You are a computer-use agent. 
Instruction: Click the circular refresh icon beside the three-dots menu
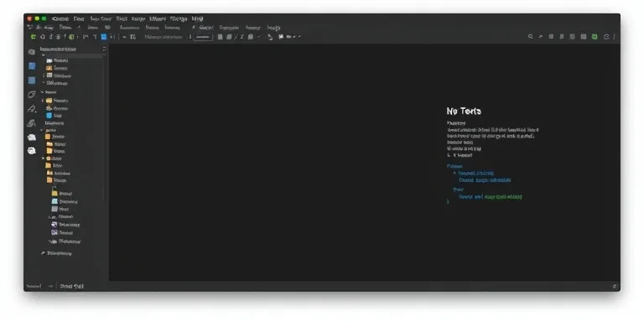(606, 37)
